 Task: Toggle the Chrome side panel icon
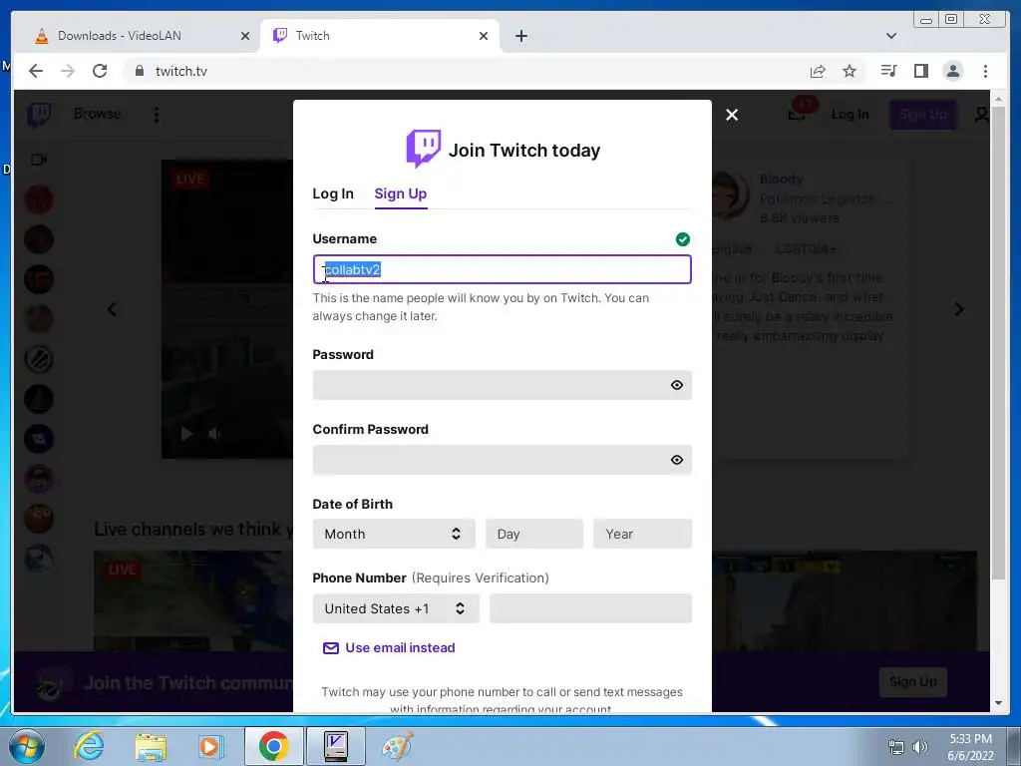[x=920, y=71]
